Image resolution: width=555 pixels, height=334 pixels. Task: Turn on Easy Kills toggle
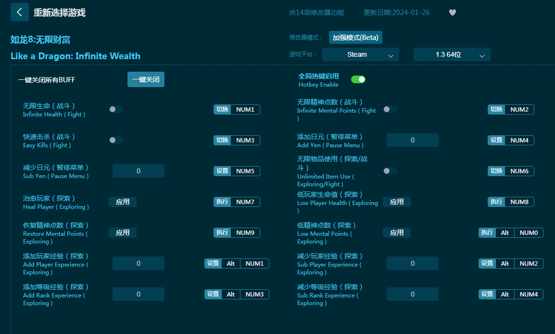pyautogui.click(x=115, y=140)
